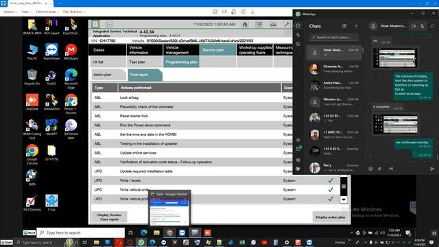Image resolution: width=439 pixels, height=247 pixels.
Task: Open the Test plan sub-tab
Action: [145, 62]
